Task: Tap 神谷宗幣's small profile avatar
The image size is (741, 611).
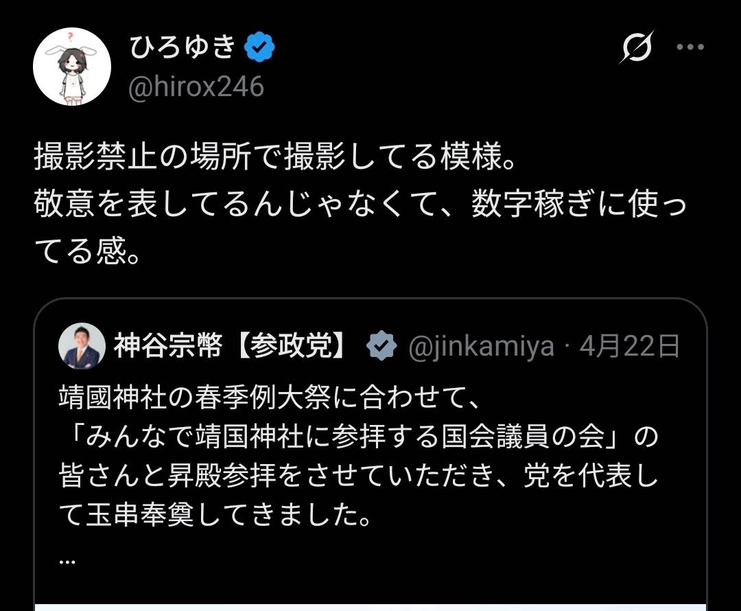Action: (82, 345)
